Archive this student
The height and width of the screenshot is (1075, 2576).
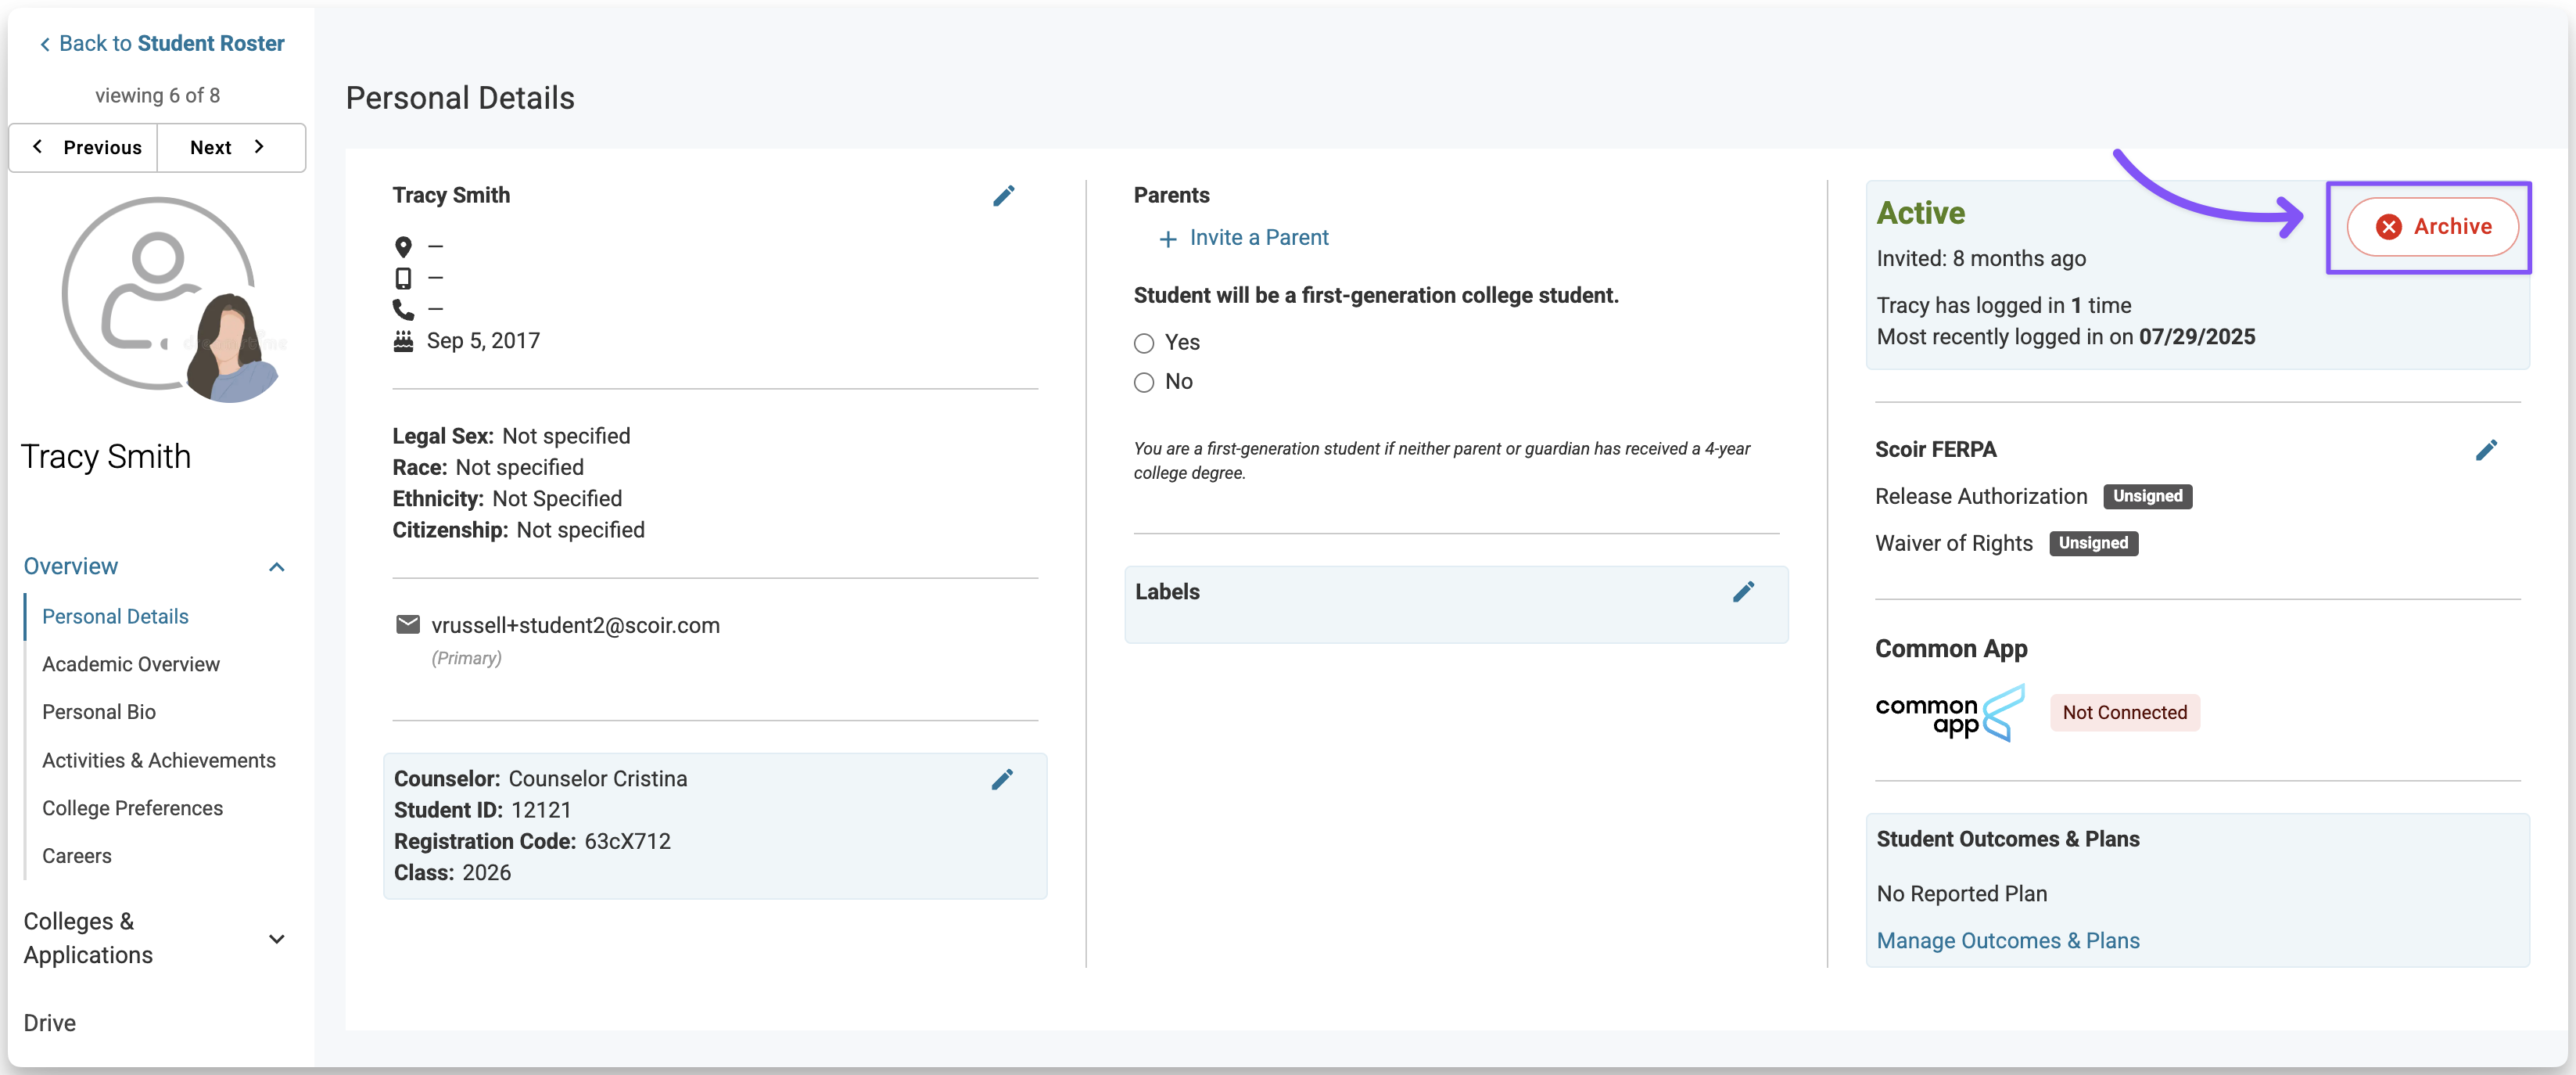2432,227
